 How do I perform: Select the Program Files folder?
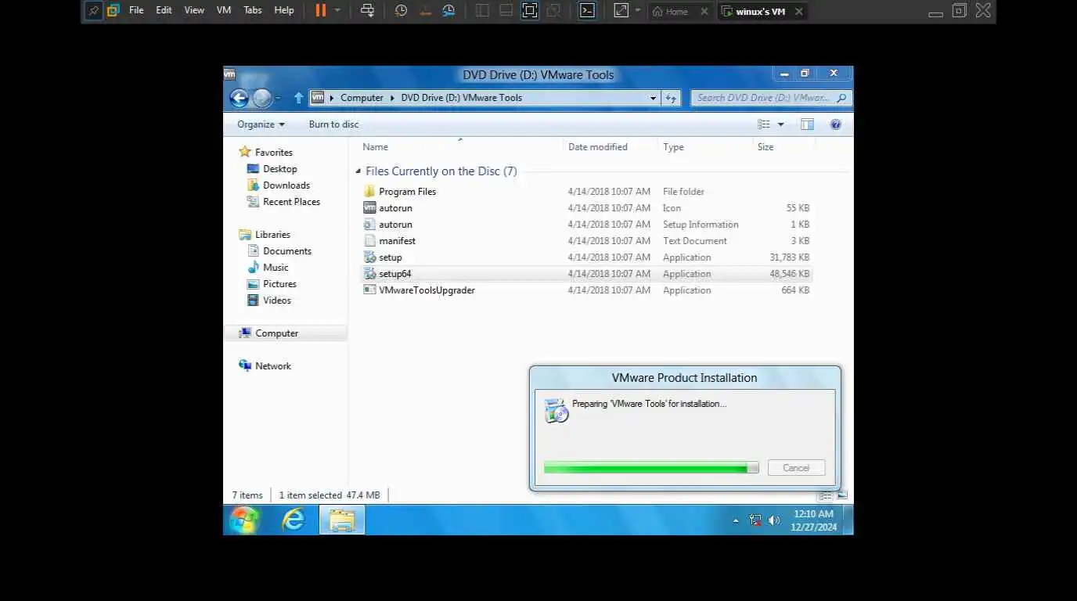(585, 192)
